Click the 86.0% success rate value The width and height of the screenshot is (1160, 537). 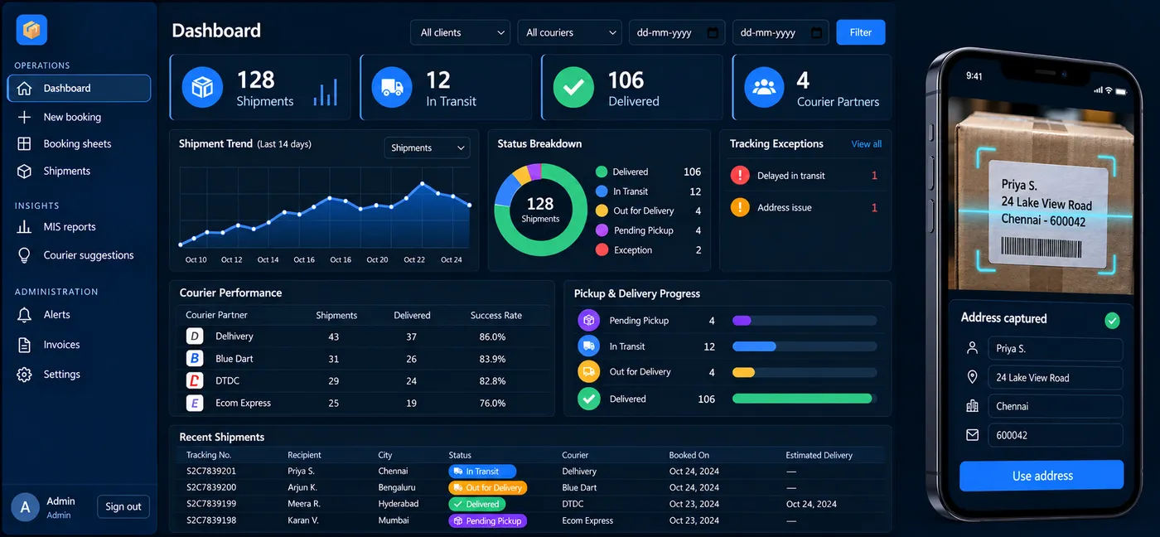(492, 336)
